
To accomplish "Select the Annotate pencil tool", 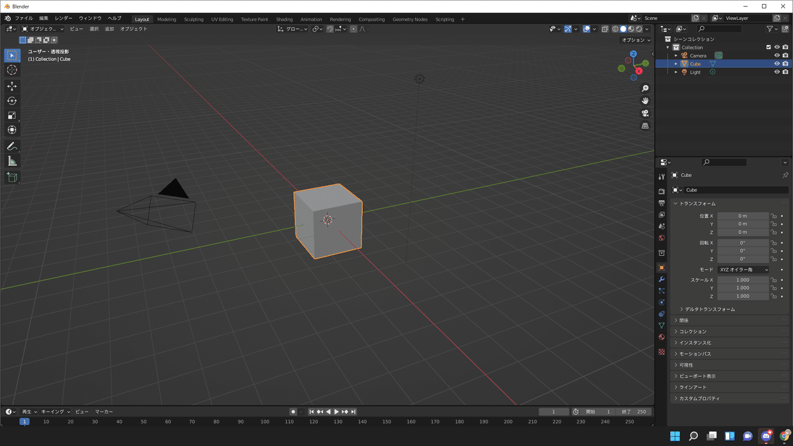I will coord(12,146).
